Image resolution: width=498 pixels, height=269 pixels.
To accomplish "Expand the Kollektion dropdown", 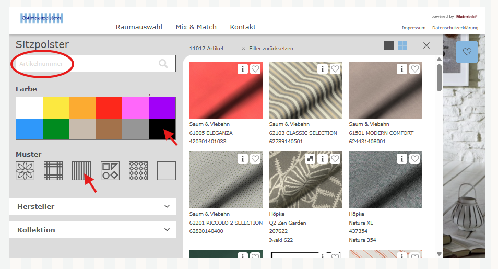I will [92, 230].
